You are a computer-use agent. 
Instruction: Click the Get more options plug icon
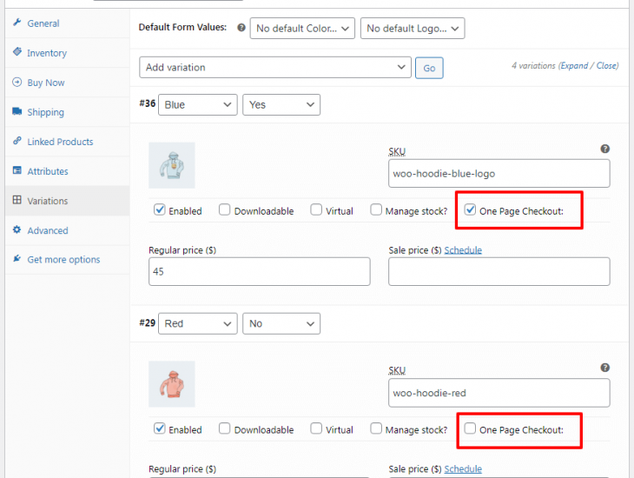[17, 258]
